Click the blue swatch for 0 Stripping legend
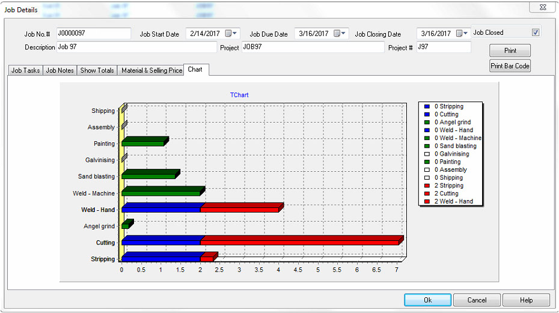Image resolution: width=559 pixels, height=313 pixels. 426,106
